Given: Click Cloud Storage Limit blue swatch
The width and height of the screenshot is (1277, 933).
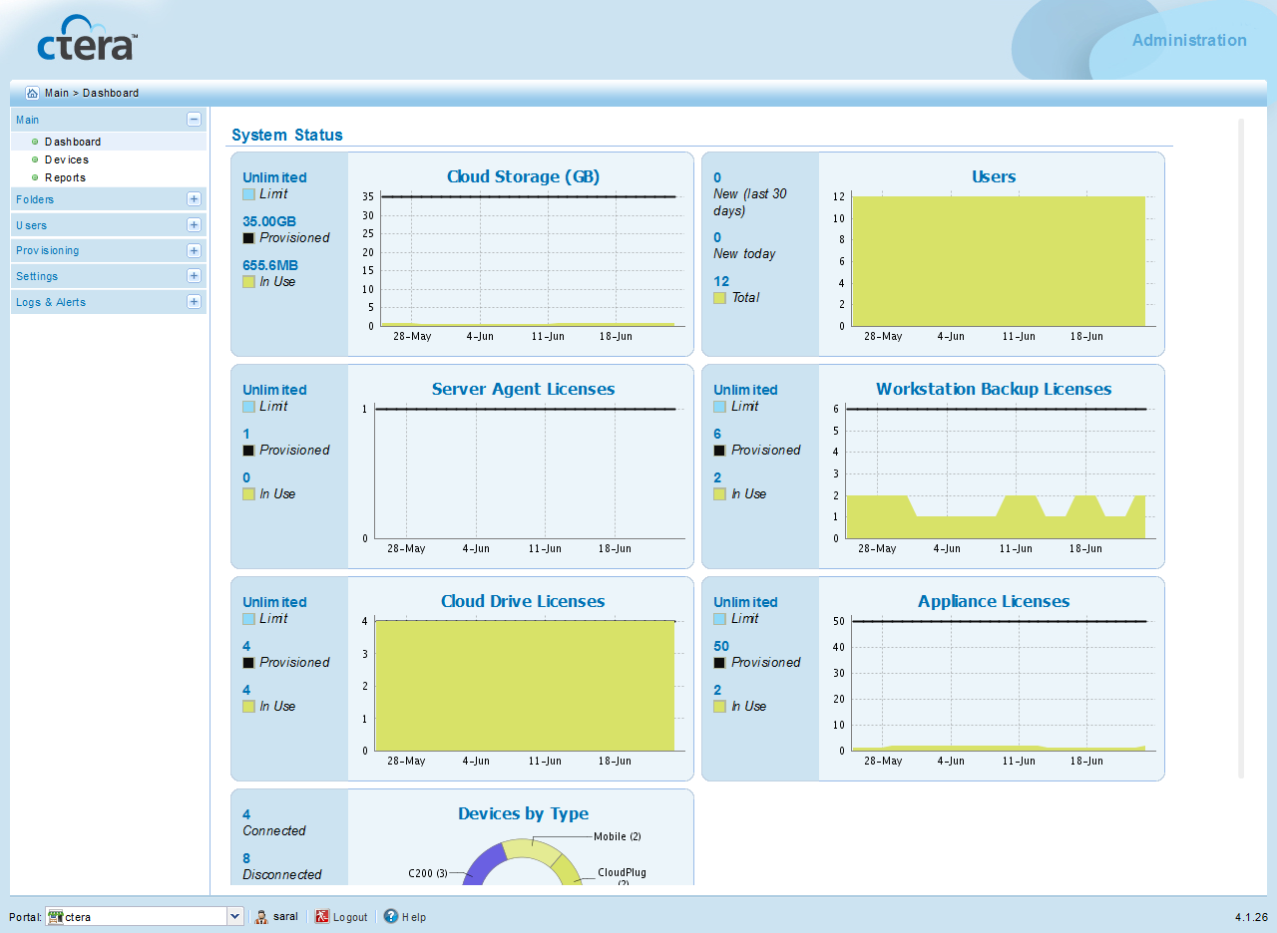Looking at the screenshot, I should coord(248,194).
